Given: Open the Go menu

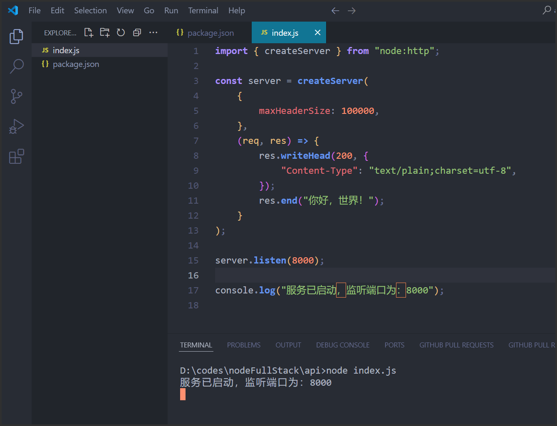Looking at the screenshot, I should point(149,10).
